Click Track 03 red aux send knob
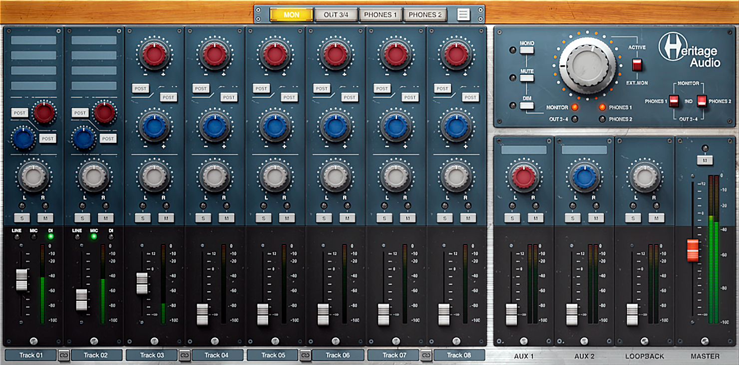The width and height of the screenshot is (739, 365). click(154, 54)
